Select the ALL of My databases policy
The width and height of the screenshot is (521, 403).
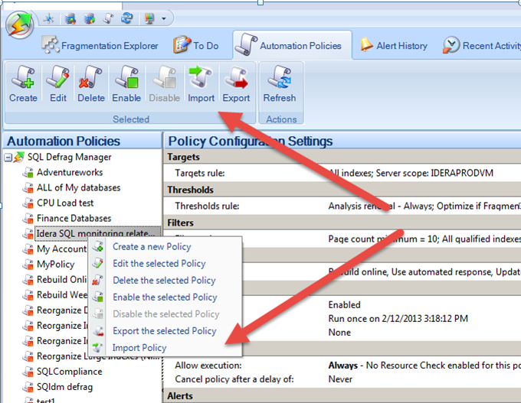pos(78,187)
